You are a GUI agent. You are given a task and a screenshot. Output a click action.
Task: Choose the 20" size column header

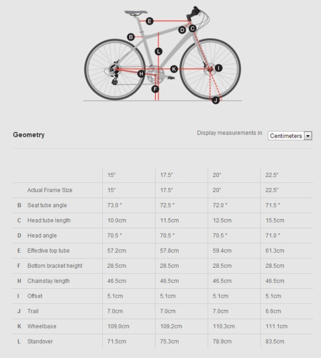point(217,175)
